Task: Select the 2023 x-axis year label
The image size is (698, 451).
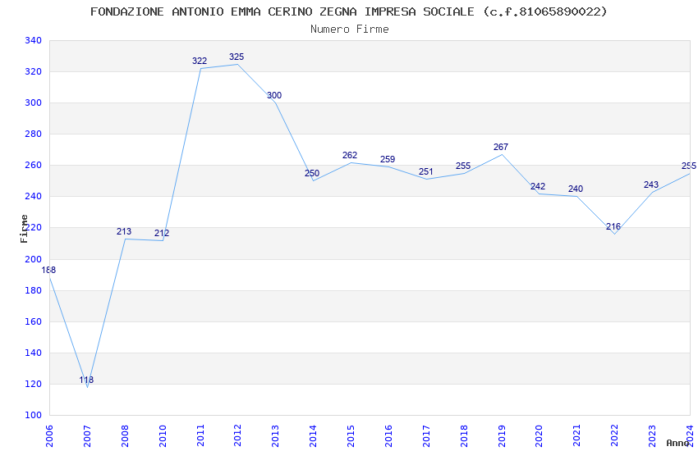Action: (x=653, y=436)
